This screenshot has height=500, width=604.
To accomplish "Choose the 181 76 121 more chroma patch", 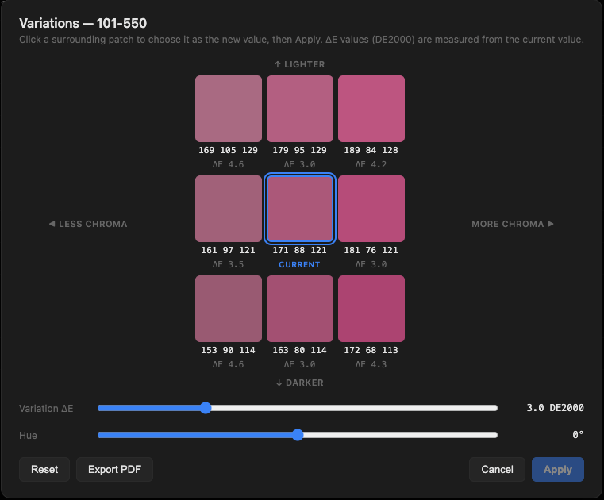I will coord(371,209).
